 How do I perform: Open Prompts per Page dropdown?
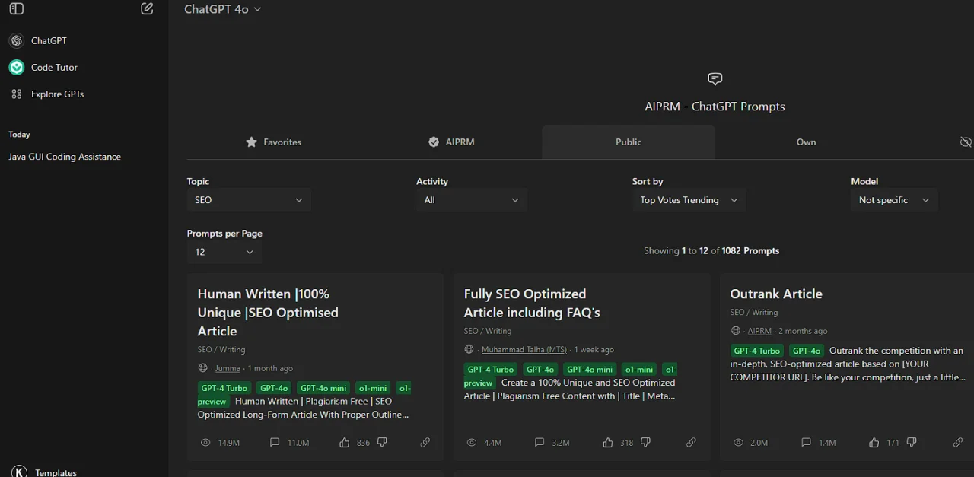[x=224, y=252]
